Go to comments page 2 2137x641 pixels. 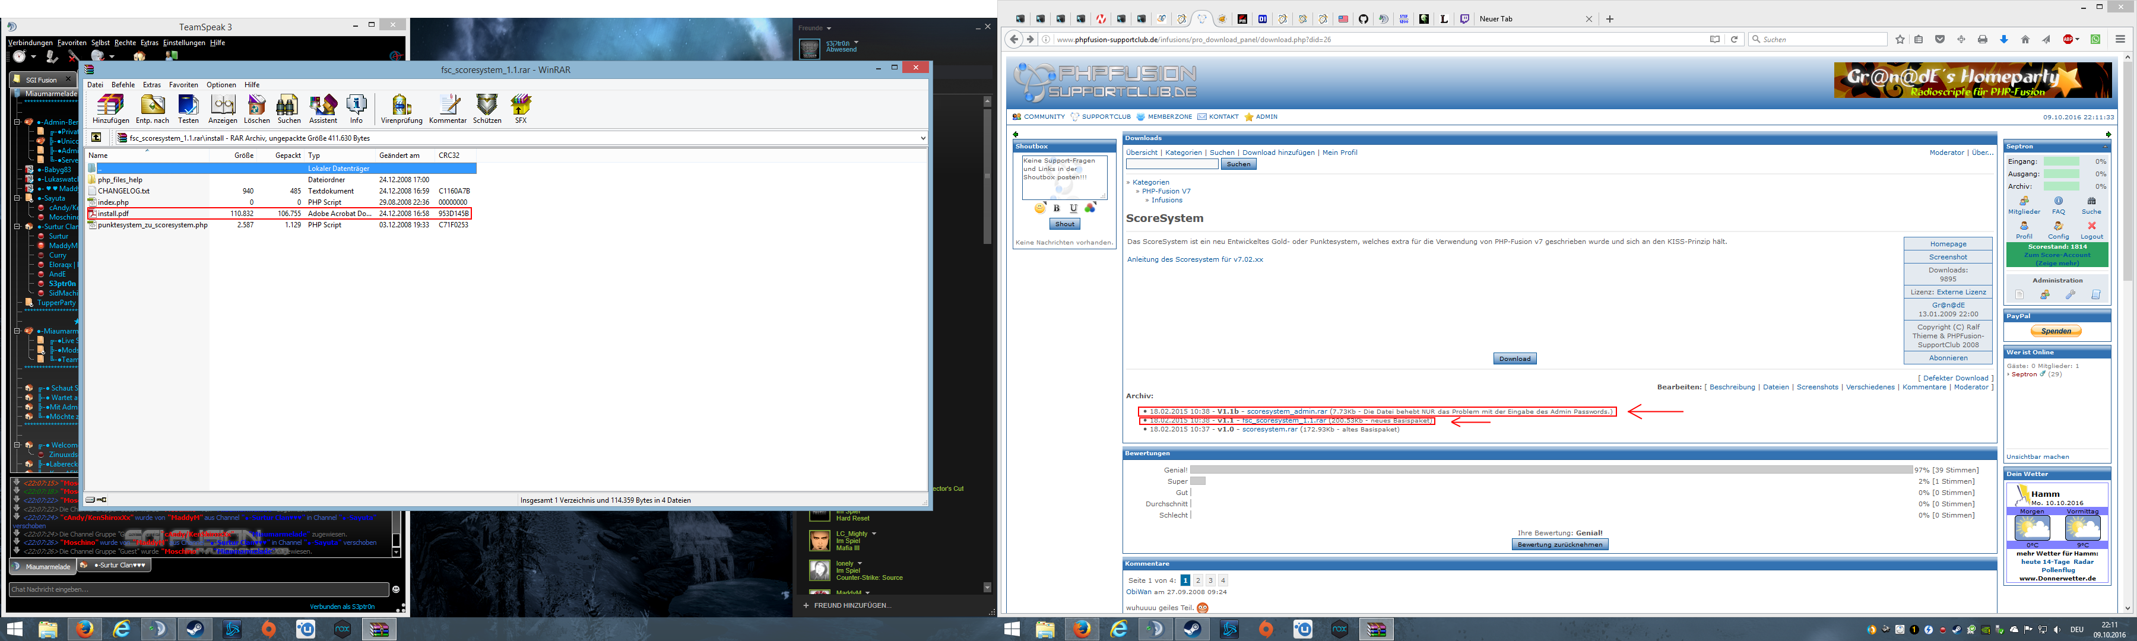(x=1198, y=580)
